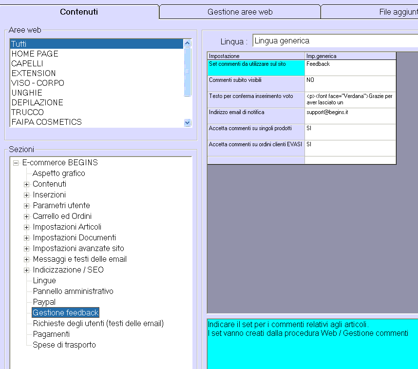Viewport: 418px width, 369px height.
Task: Select Indicizzazione / SEO section
Action: pos(68,270)
